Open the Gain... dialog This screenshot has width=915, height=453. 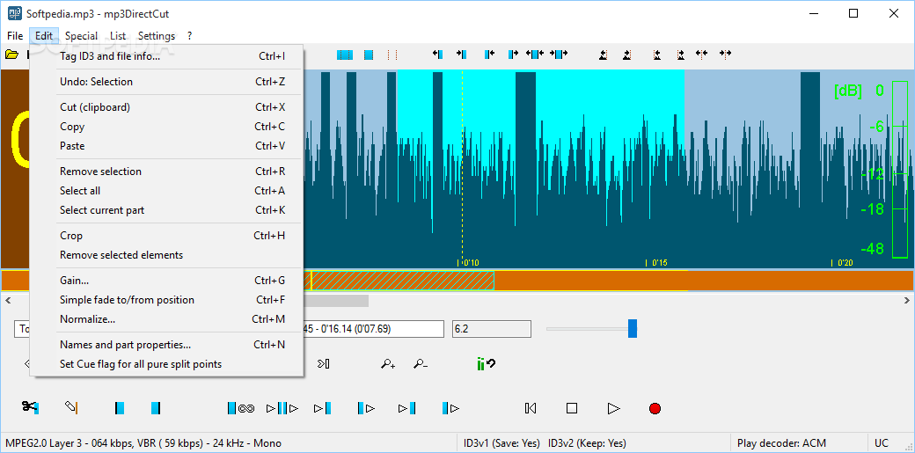[167, 281]
